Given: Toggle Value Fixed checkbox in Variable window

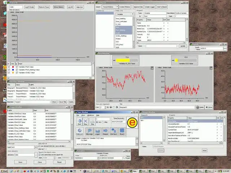Looking at the screenshot, I should (x=124, y=157).
